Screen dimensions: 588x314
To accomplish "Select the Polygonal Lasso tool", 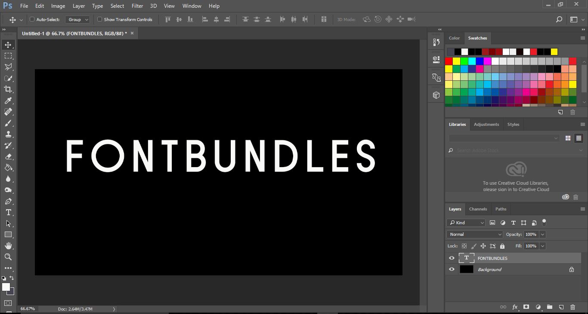I will click(8, 67).
